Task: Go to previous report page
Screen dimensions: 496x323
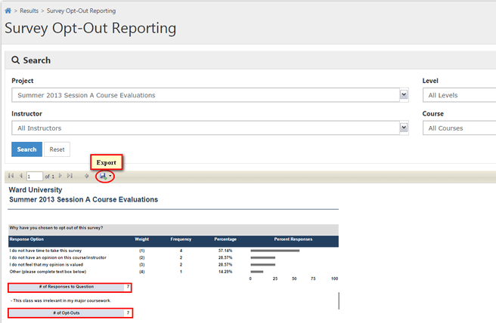Action: [x=21, y=176]
